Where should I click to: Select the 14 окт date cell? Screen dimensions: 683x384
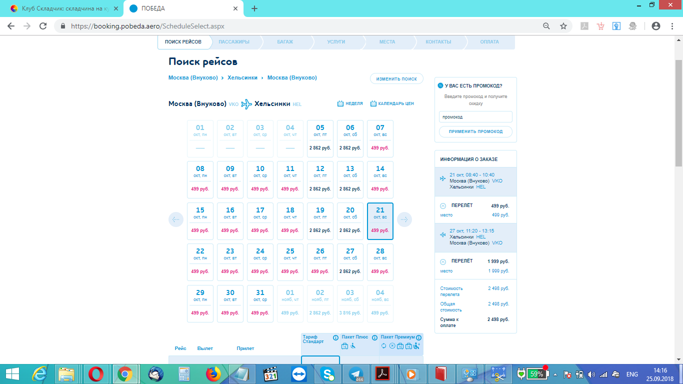[380, 179]
